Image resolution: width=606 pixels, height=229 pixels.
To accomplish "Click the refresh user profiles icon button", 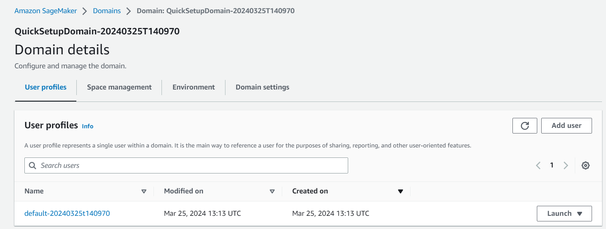I will click(525, 125).
